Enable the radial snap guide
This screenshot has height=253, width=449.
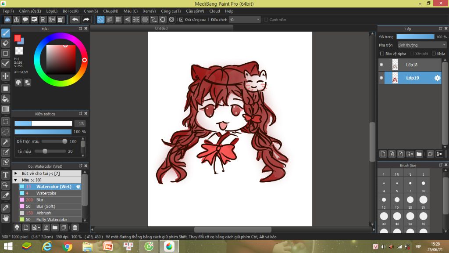[x=136, y=19]
